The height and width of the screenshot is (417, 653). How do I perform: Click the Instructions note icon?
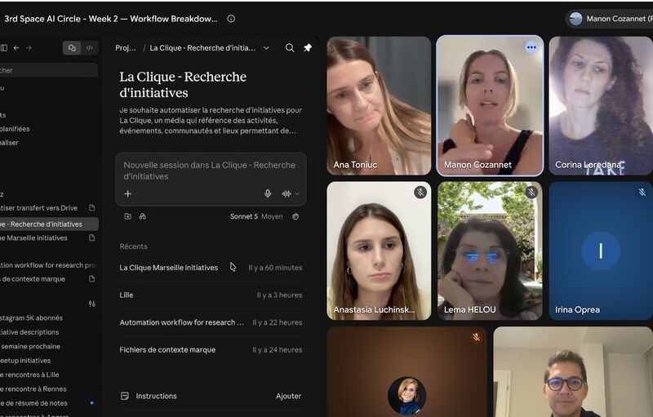125,396
